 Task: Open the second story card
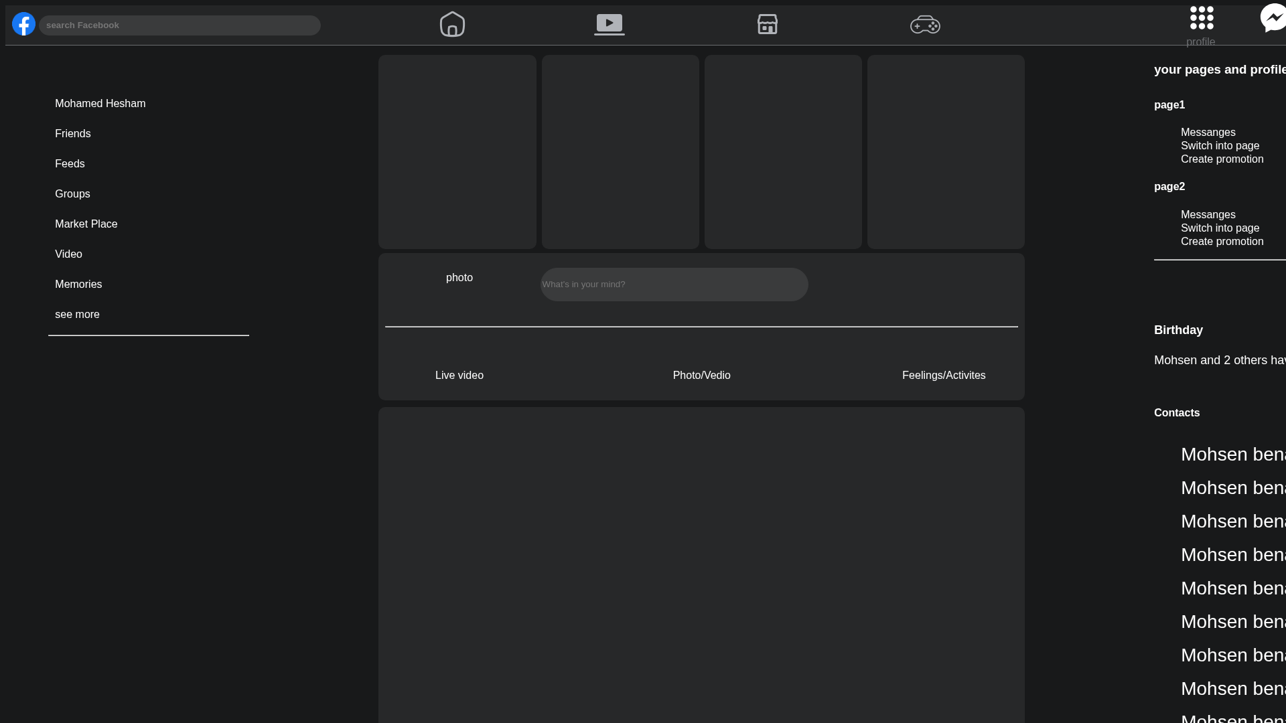click(x=620, y=152)
